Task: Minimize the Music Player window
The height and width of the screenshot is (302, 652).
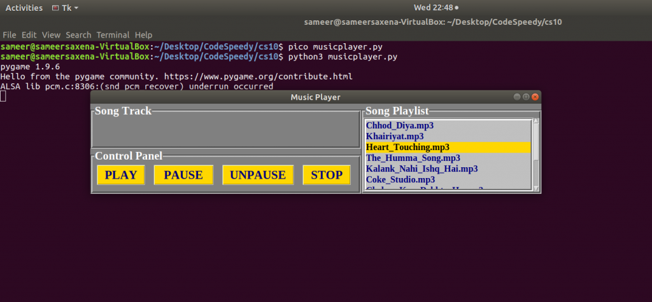Action: coord(517,97)
